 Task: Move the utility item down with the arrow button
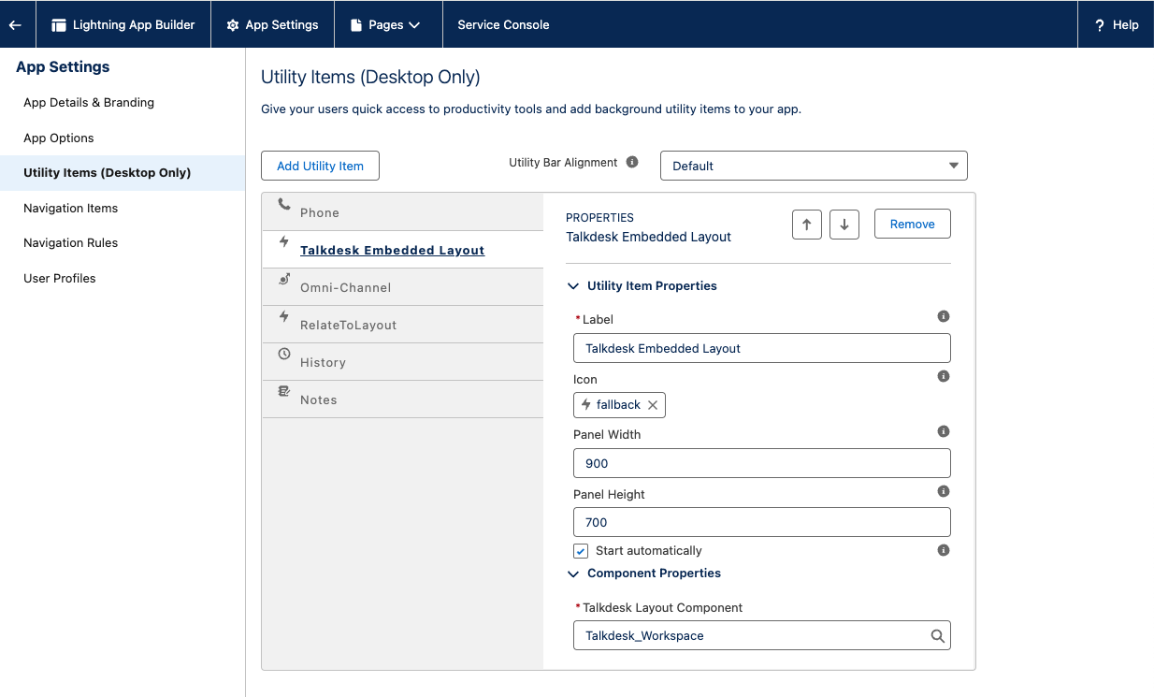tap(844, 225)
